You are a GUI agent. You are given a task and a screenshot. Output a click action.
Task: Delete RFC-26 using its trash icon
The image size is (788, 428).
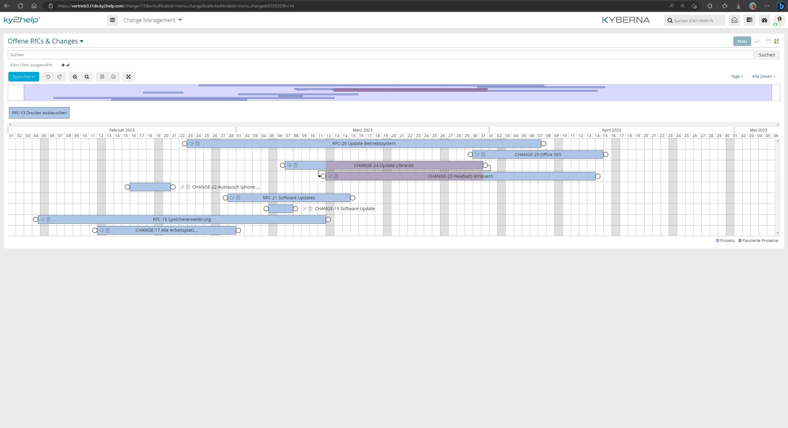point(198,144)
